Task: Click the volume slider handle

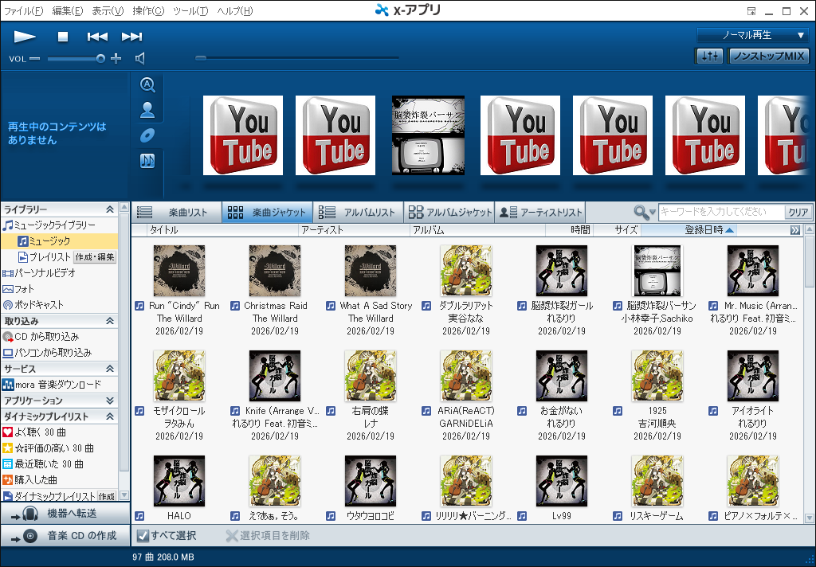Action: pos(100,58)
